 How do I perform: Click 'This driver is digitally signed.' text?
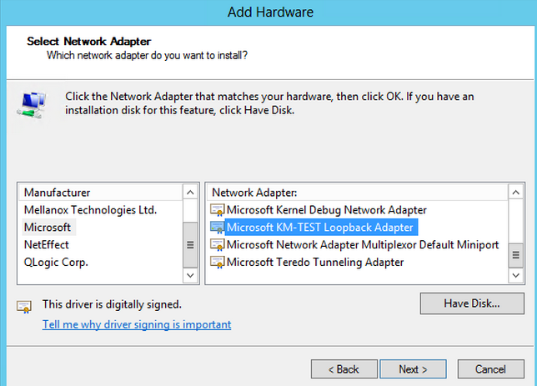112,304
